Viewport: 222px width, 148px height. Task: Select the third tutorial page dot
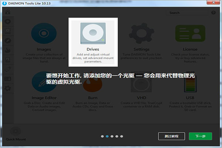(112, 137)
